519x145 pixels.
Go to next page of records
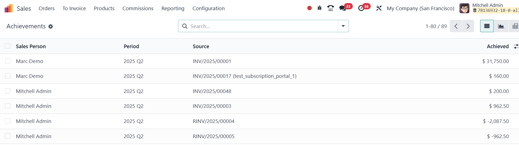(468, 26)
